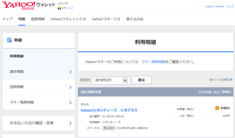Open the Yahoo!マネーとは tab
The image size is (235, 138).
click(106, 19)
